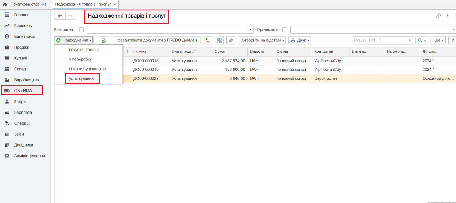Viewport: 456px width, 203px height.
Task: Open the three-dot more options menu
Action: click(x=447, y=16)
